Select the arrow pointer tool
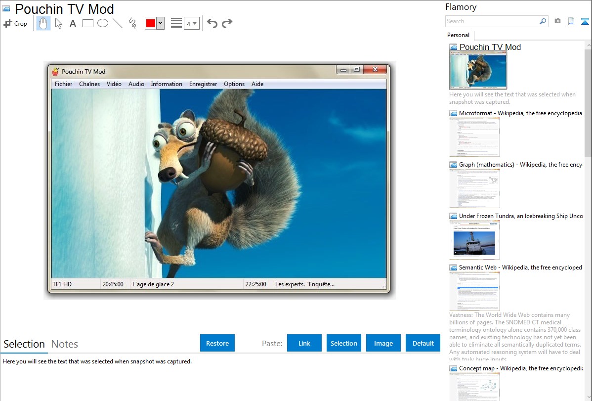Screen dimensions: 592x401 [x=58, y=23]
